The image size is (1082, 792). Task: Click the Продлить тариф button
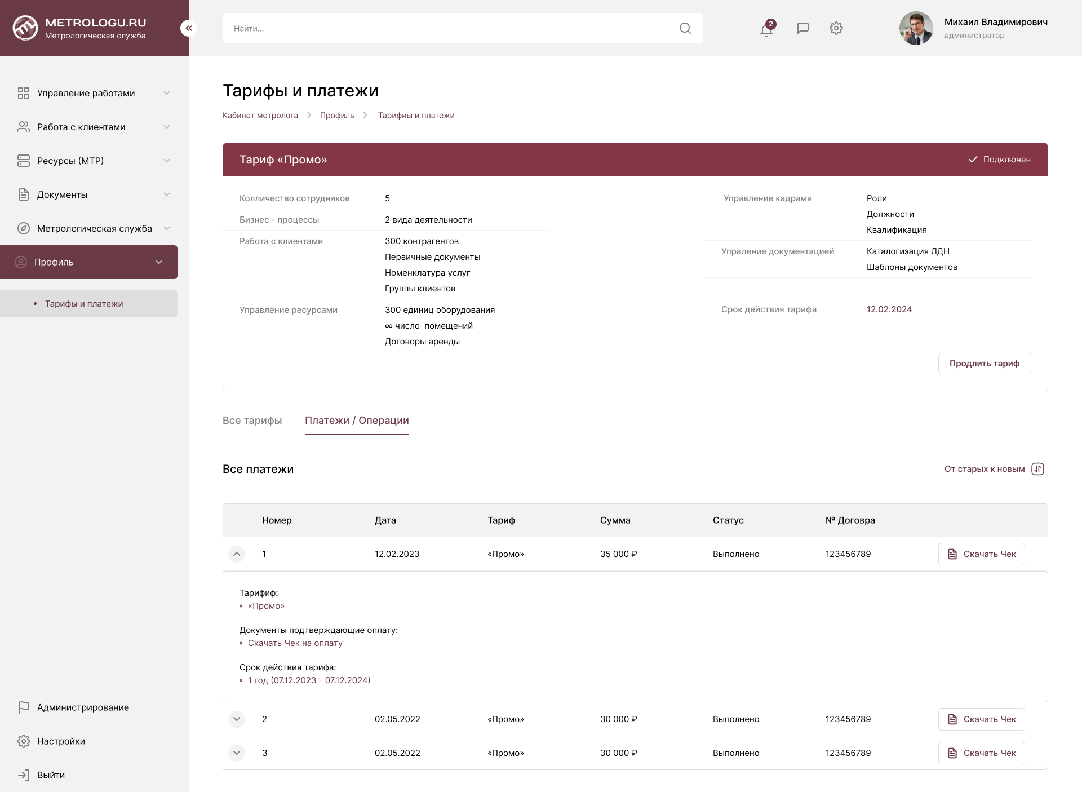click(x=984, y=364)
